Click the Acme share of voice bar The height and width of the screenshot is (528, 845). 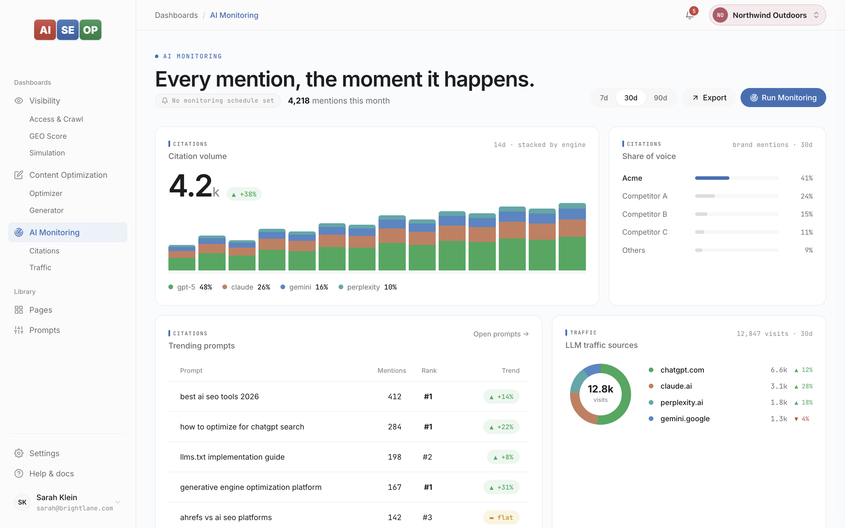[x=736, y=178]
